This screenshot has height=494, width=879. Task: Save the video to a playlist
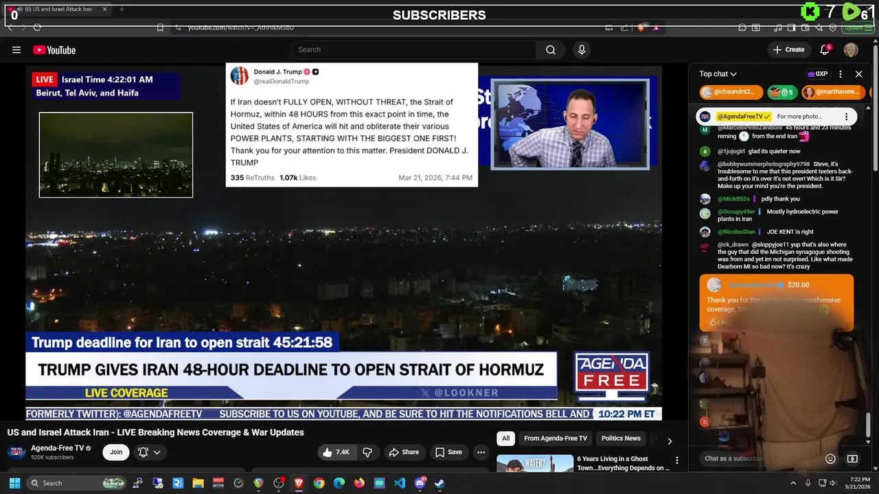click(448, 452)
